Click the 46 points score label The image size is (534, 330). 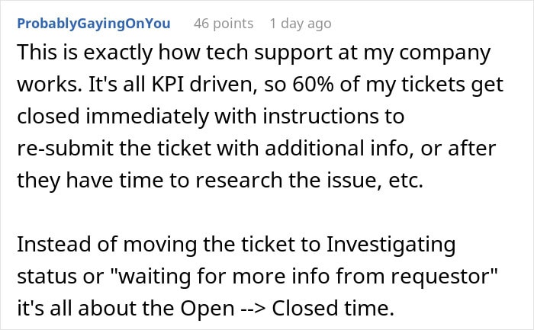coord(224,24)
